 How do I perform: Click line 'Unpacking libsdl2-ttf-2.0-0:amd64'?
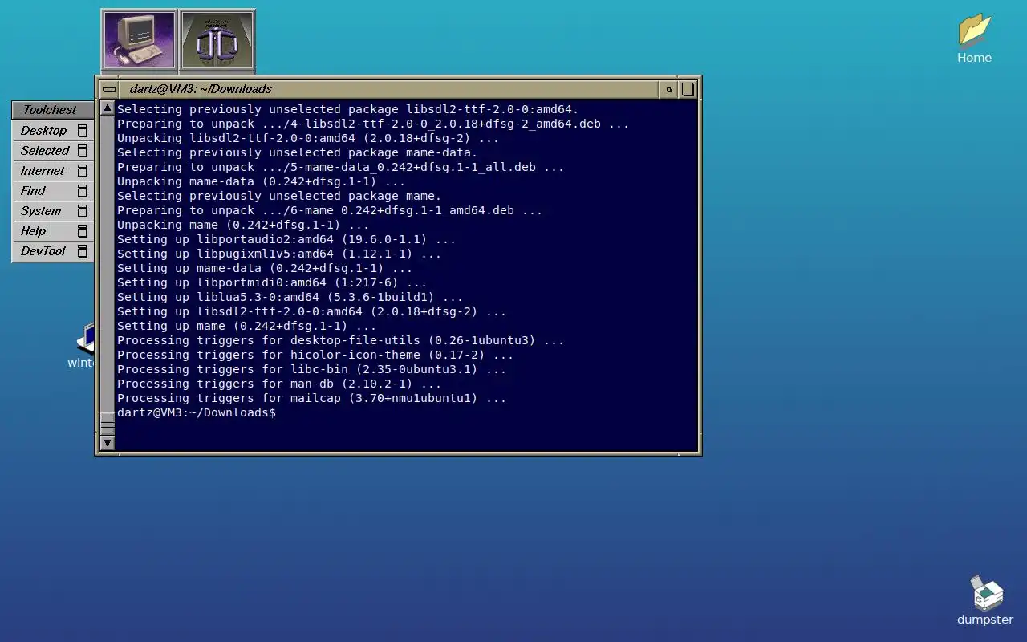[308, 138]
